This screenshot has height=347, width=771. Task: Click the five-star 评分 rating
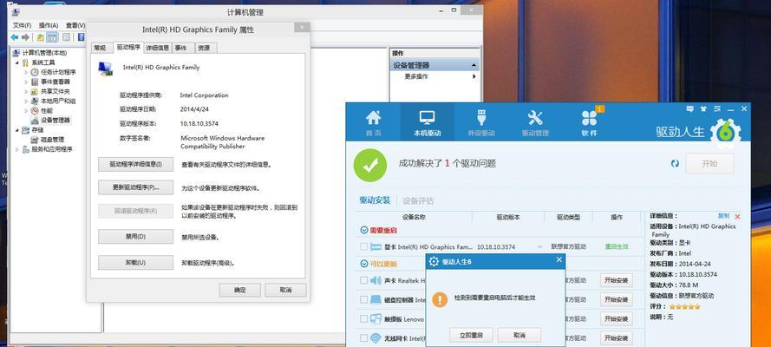[x=684, y=307]
